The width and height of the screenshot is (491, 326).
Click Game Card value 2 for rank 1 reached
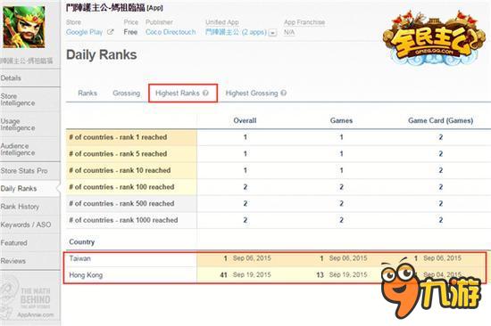tap(441, 137)
